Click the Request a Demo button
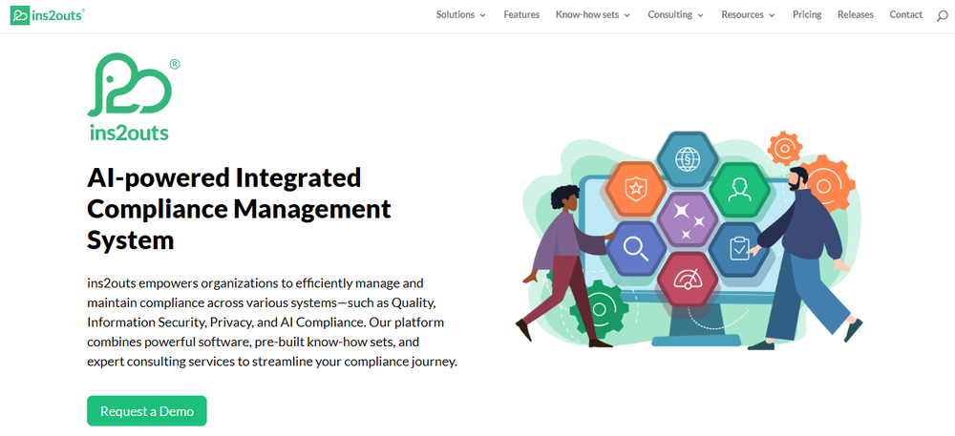This screenshot has width=955, height=436. (147, 411)
